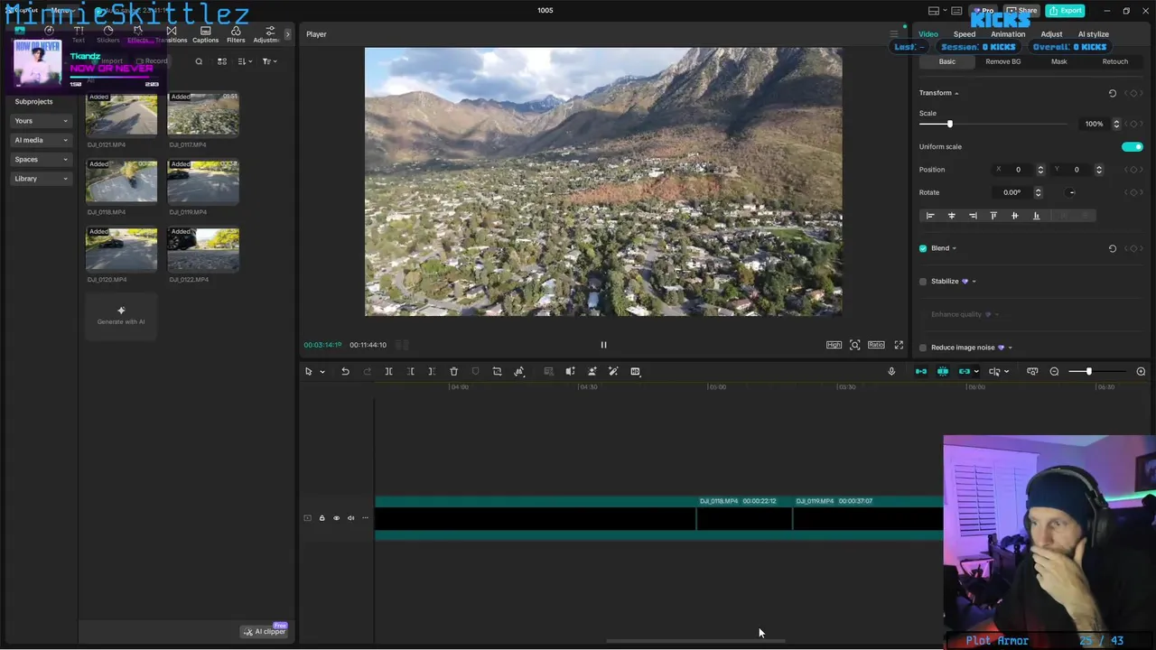Click the Share button
The height and width of the screenshot is (650, 1156).
coord(1022,11)
